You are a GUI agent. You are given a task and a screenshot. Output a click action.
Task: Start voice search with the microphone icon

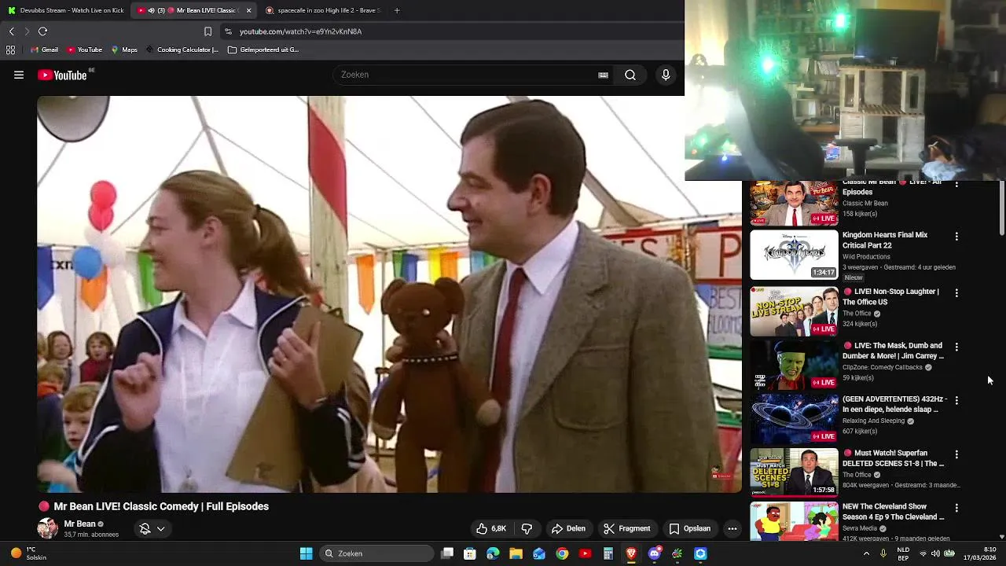tap(666, 75)
